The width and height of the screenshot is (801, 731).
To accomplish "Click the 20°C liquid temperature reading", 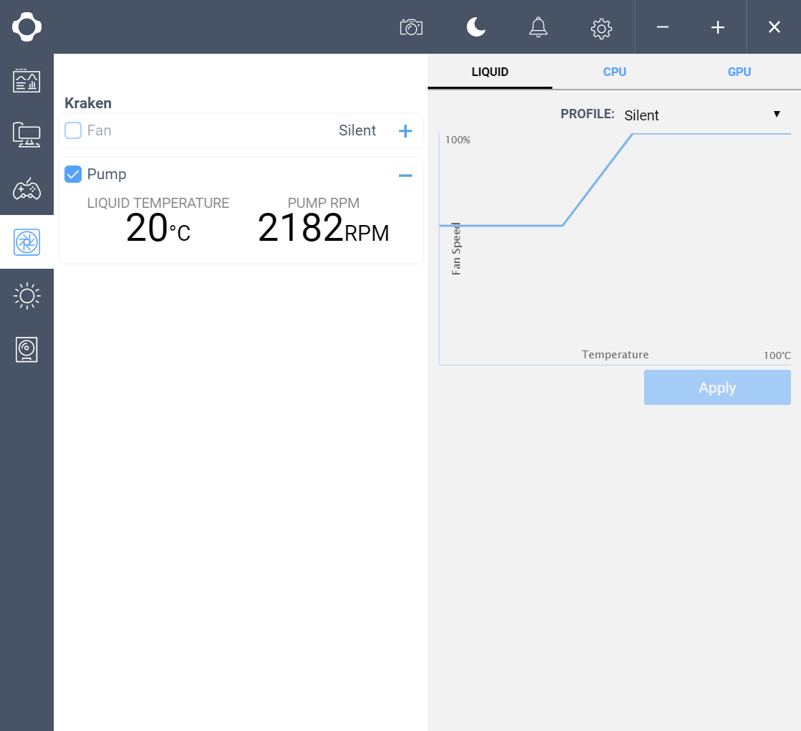I will [x=158, y=228].
